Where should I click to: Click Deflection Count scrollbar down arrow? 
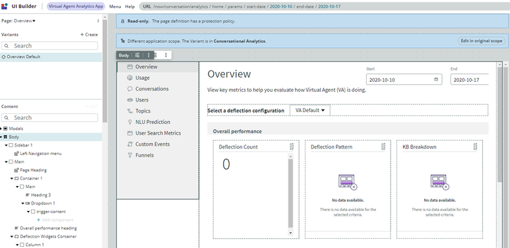290,233
